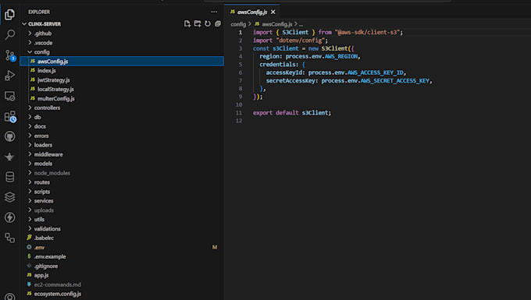Open the lightning bolt icon in activity bar
Screen dimensions: 531x300
click(9, 217)
